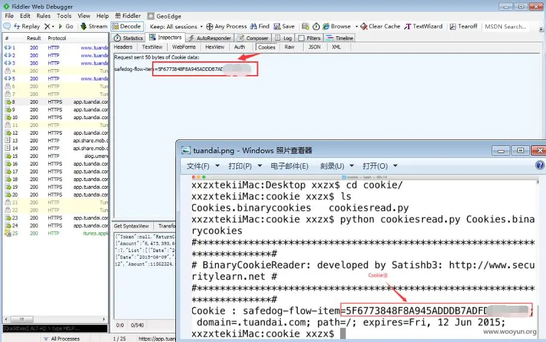Image resolution: width=546 pixels, height=342 pixels.
Task: Select session 25 itunes.apple row
Action: [x=55, y=233]
